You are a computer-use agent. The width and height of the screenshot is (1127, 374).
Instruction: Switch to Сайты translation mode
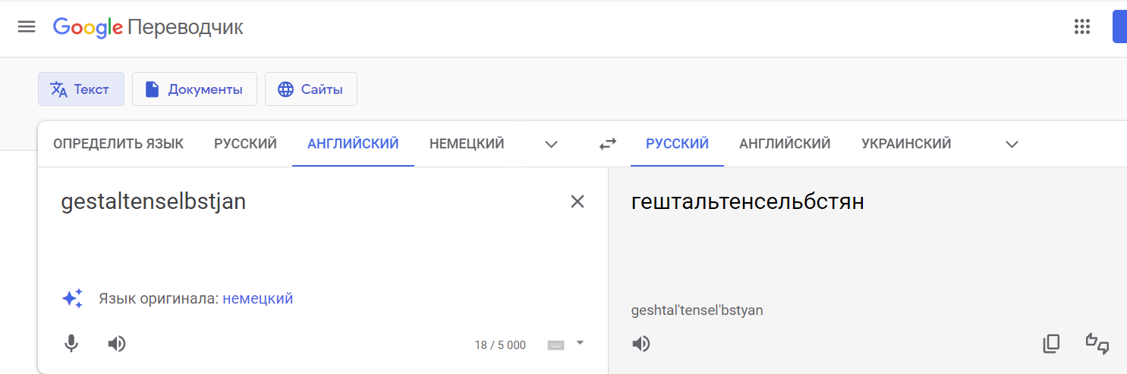pyautogui.click(x=310, y=89)
